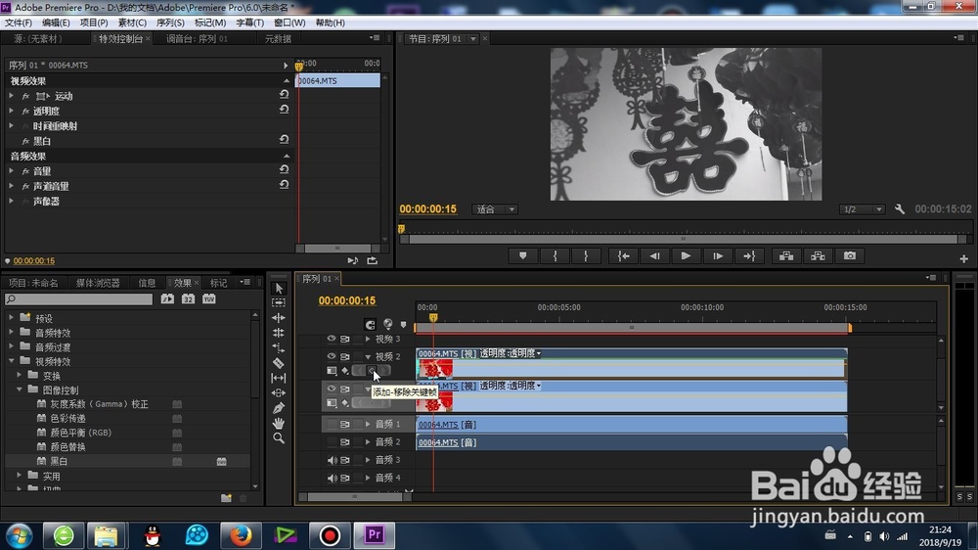This screenshot has height=550, width=978.
Task: Expand 时间重映射 properties
Action: (11, 125)
